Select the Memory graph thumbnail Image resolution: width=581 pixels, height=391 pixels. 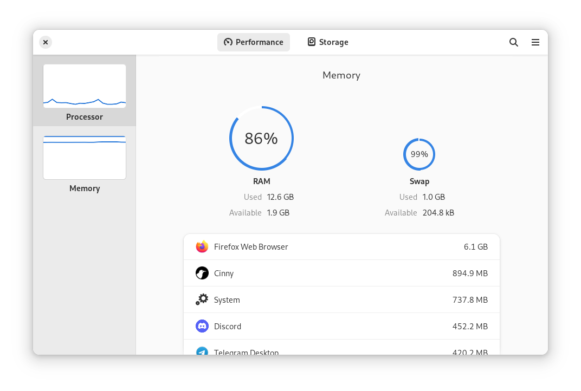(x=85, y=158)
